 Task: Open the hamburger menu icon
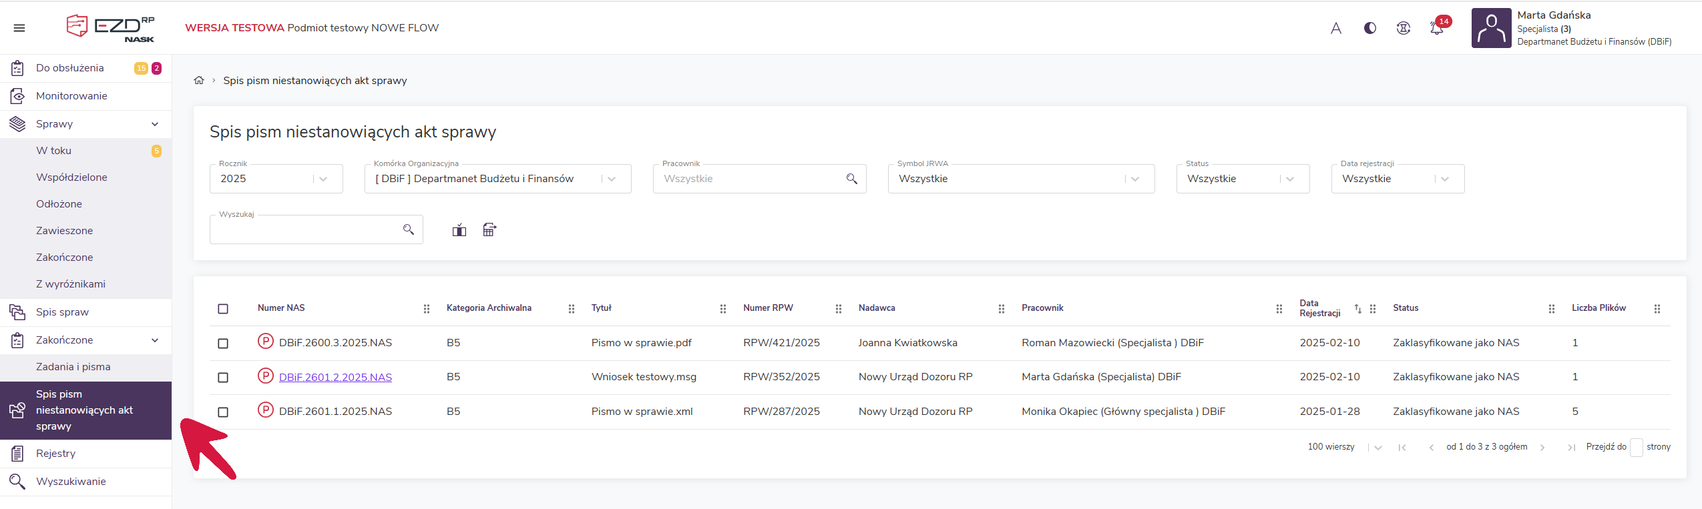(x=19, y=28)
